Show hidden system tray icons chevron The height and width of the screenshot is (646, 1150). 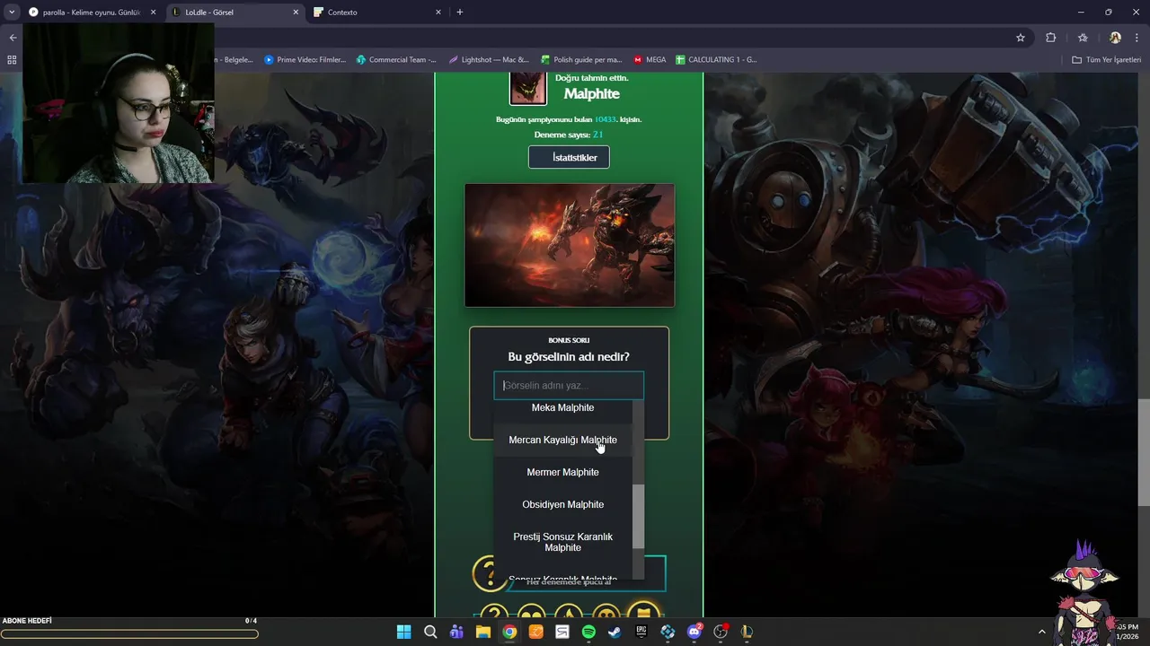pyautogui.click(x=1042, y=632)
